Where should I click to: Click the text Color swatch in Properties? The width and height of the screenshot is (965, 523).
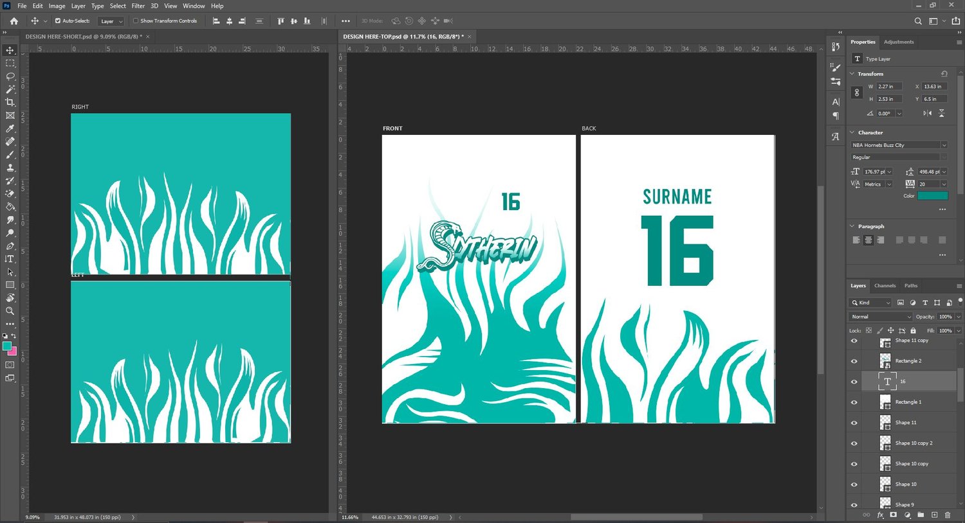coord(932,196)
